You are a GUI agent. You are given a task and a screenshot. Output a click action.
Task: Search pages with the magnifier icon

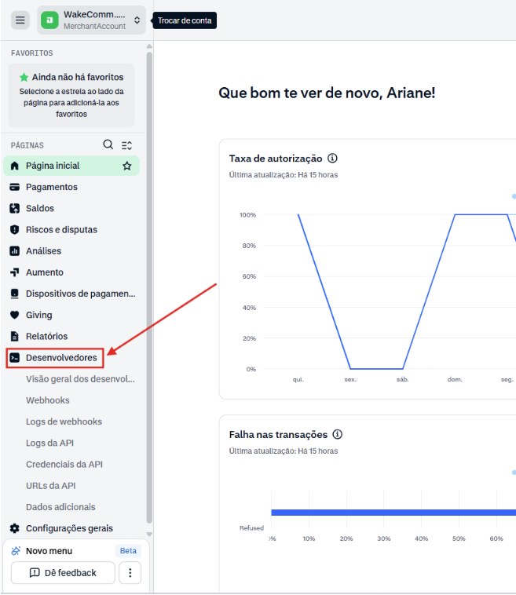(108, 144)
